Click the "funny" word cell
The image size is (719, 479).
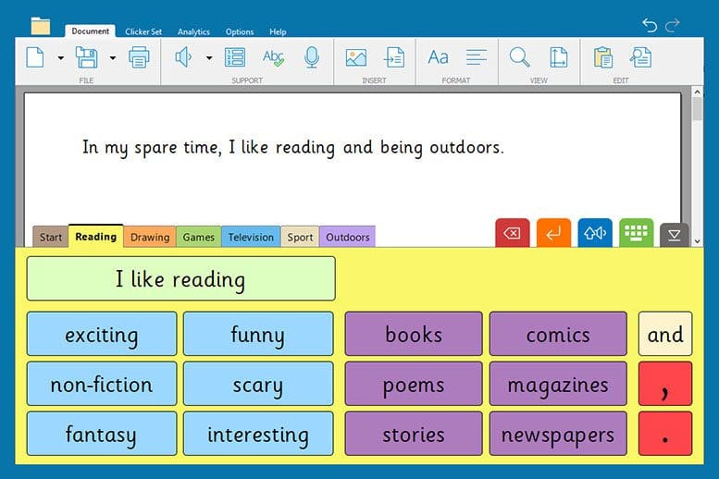pos(258,334)
